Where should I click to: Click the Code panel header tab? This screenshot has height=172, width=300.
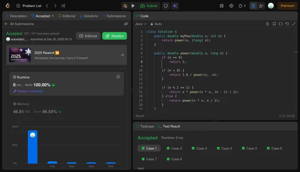click(x=142, y=16)
